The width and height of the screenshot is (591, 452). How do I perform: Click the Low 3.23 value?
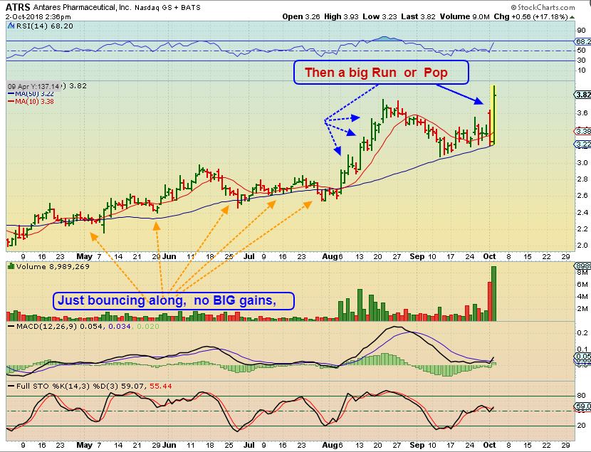point(380,17)
